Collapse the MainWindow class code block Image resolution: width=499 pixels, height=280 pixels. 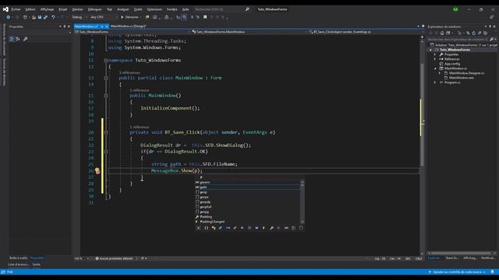(x=106, y=78)
